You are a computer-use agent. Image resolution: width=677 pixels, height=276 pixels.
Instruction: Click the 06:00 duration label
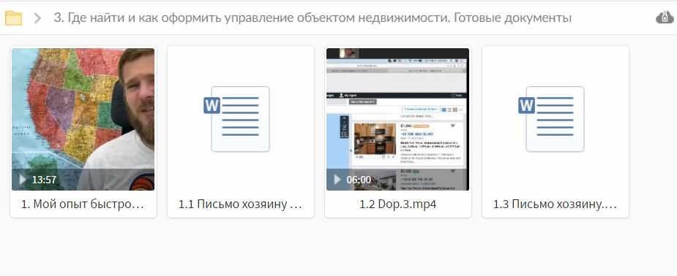point(359,180)
